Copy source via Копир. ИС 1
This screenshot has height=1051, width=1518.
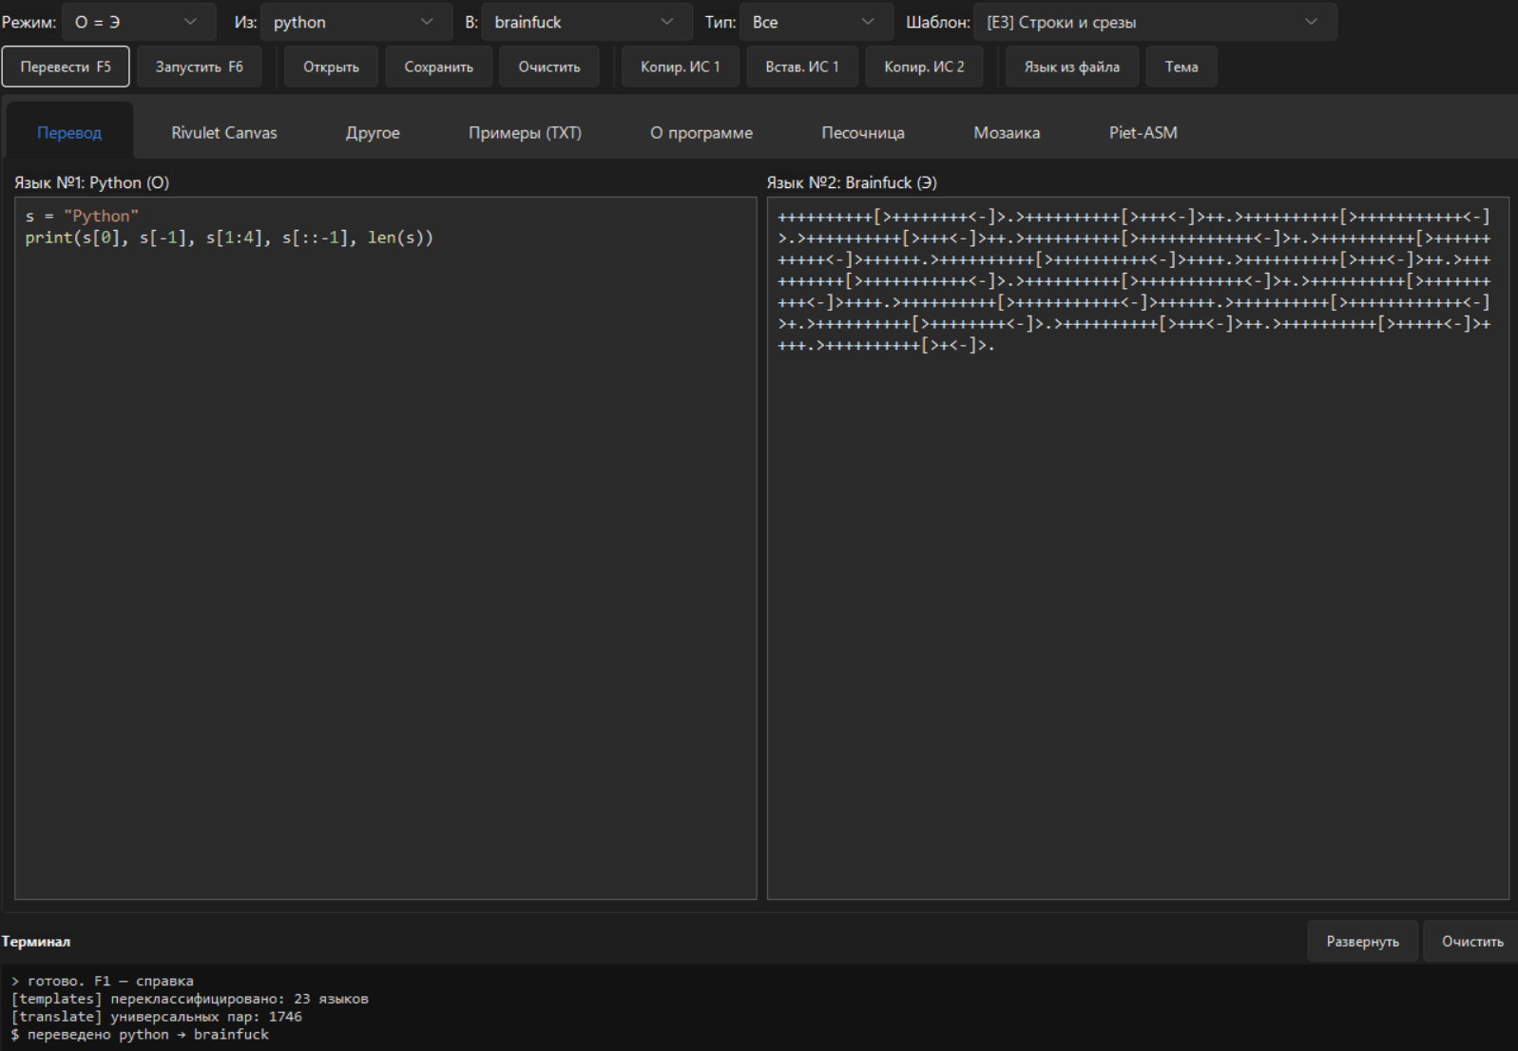point(681,67)
